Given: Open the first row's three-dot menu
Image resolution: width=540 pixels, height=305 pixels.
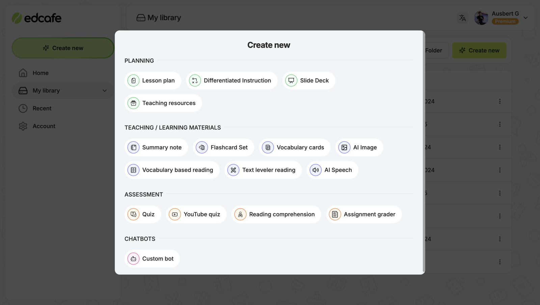Looking at the screenshot, I should click(x=500, y=101).
